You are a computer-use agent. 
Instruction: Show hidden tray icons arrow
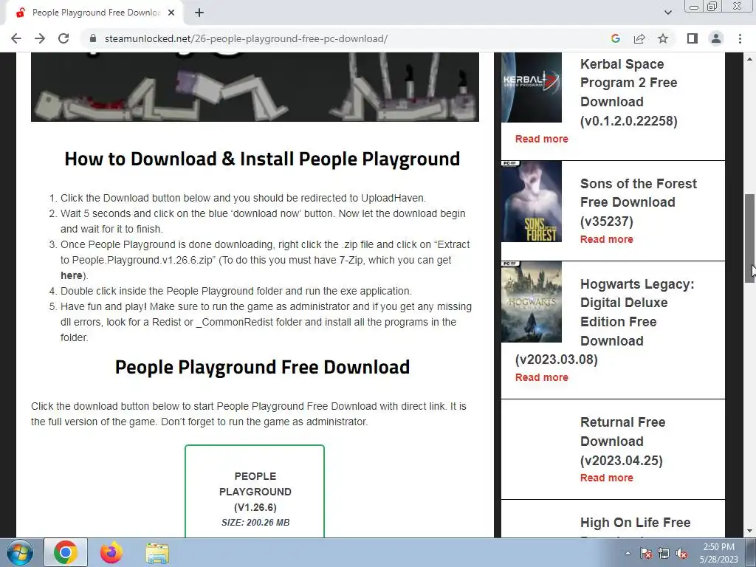[628, 553]
